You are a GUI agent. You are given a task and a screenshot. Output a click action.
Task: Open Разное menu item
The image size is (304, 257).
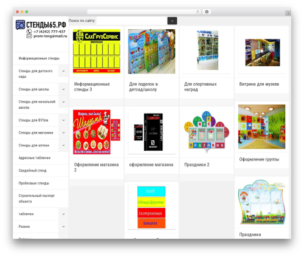tap(24, 227)
